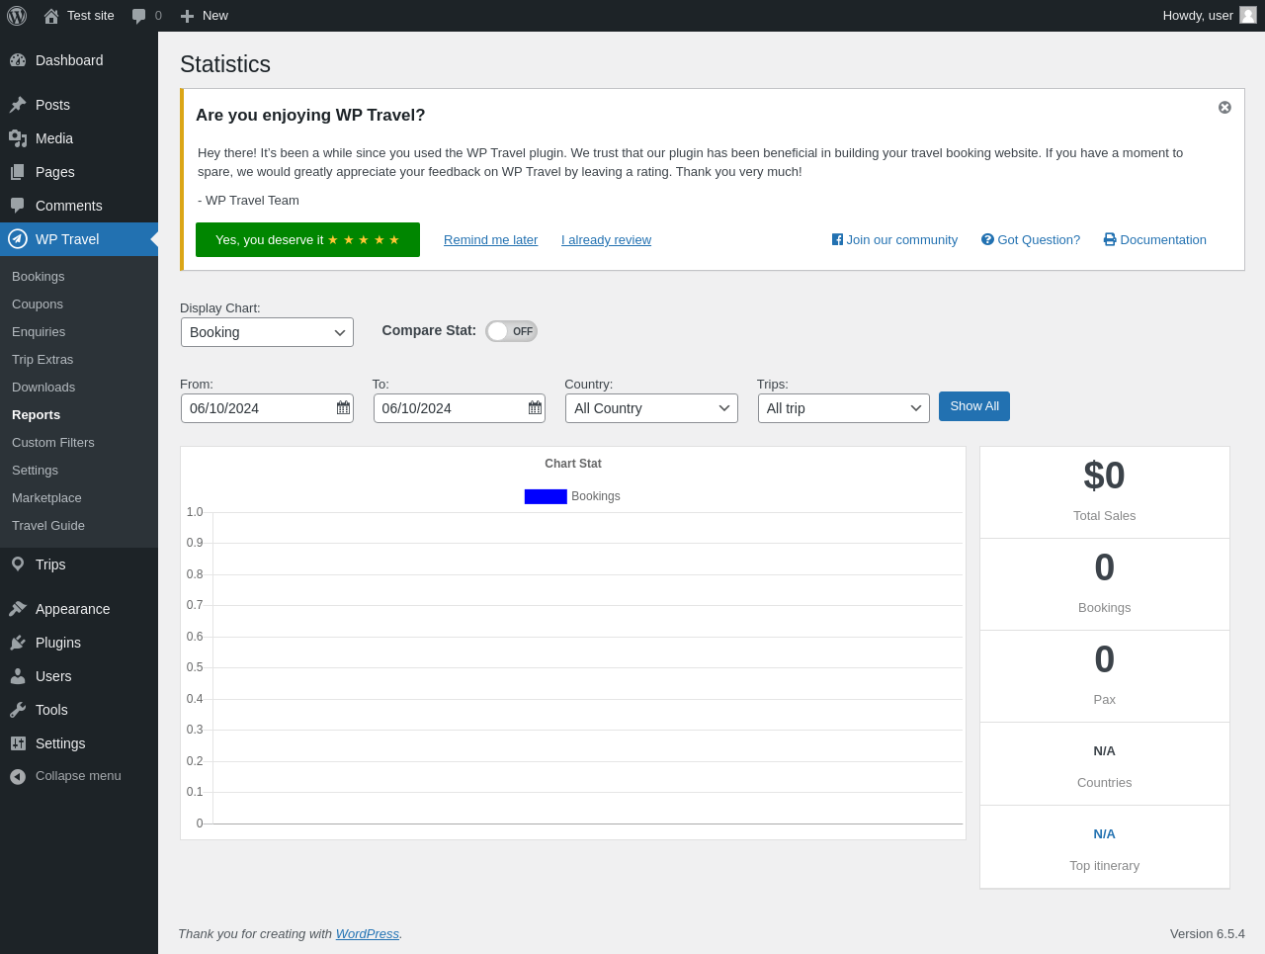Click the Appearance brush icon in the sidebar

(x=18, y=609)
